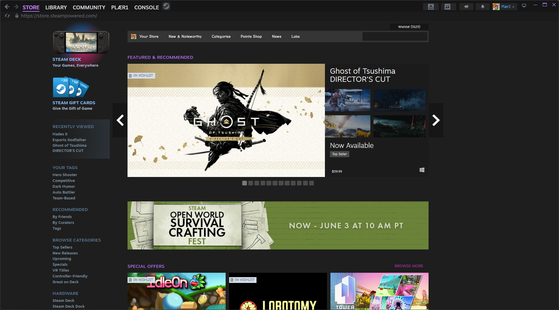Select the last carousel page dot

(x=312, y=183)
